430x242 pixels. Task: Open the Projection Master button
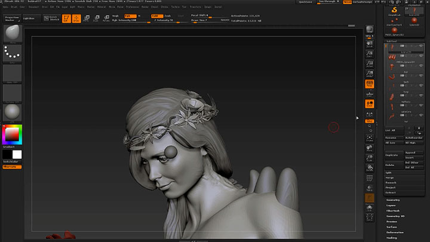point(12,19)
